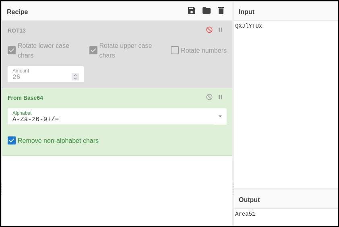
Task: Open the Base64 Alphabet dropdown
Action: (x=220, y=116)
